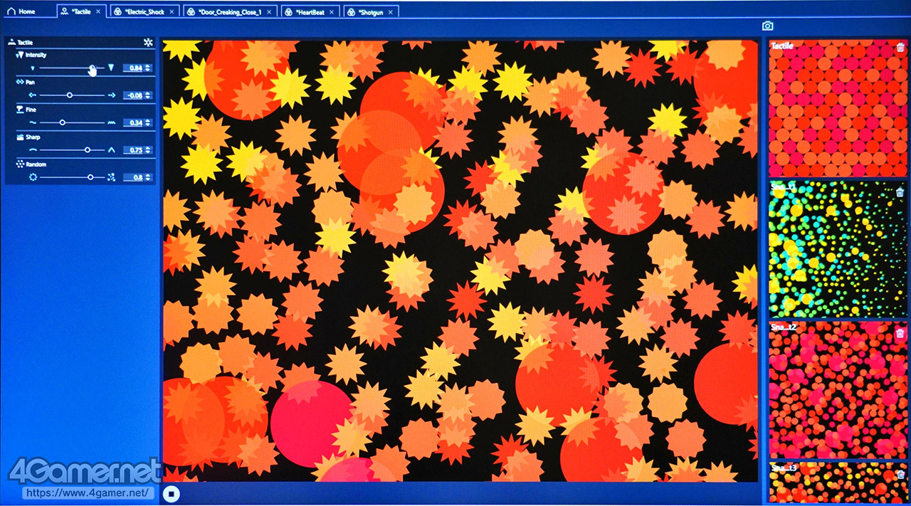Delete the Tactile snapshot with trash icon
This screenshot has width=911, height=506.
(x=900, y=48)
